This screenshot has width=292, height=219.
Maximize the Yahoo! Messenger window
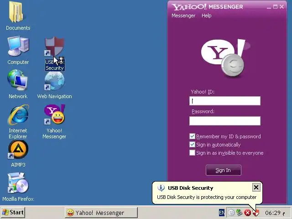pos(275,7)
